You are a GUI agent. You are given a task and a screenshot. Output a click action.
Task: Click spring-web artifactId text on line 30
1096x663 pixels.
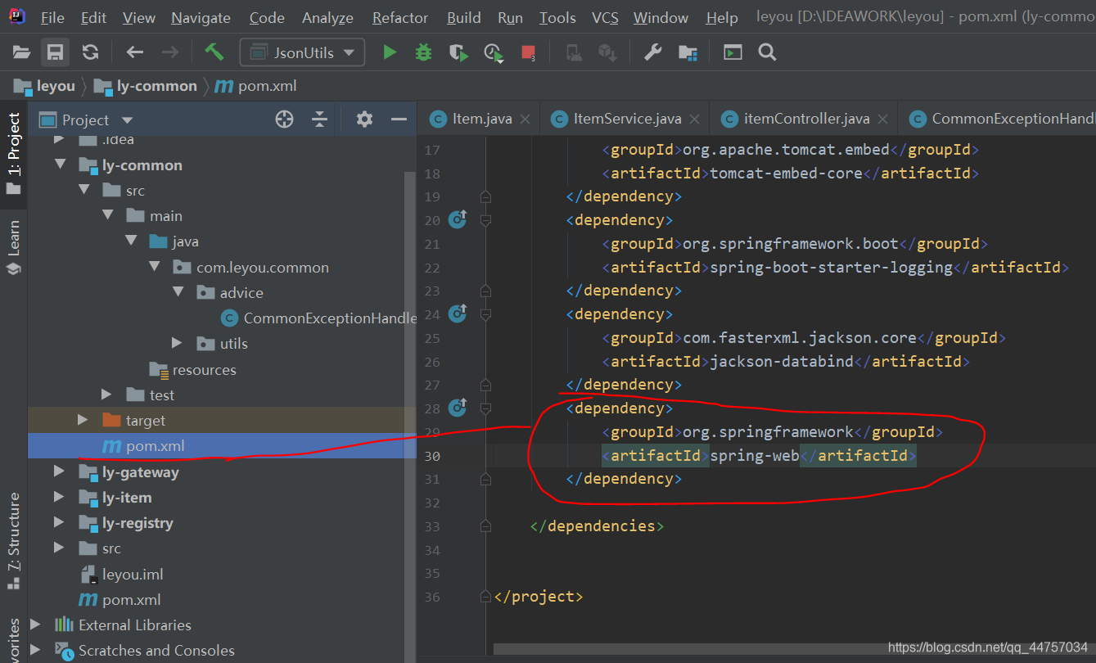click(x=754, y=455)
